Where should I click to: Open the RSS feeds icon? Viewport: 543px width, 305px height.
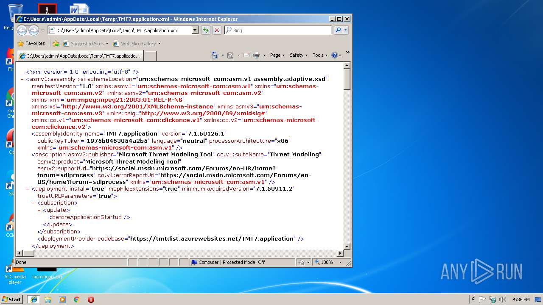pos(230,55)
